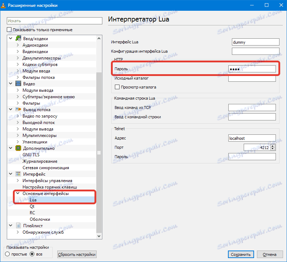This screenshot has height=262, width=287.
Task: Select the Дополнительно chip icon
Action: pos(18,148)
